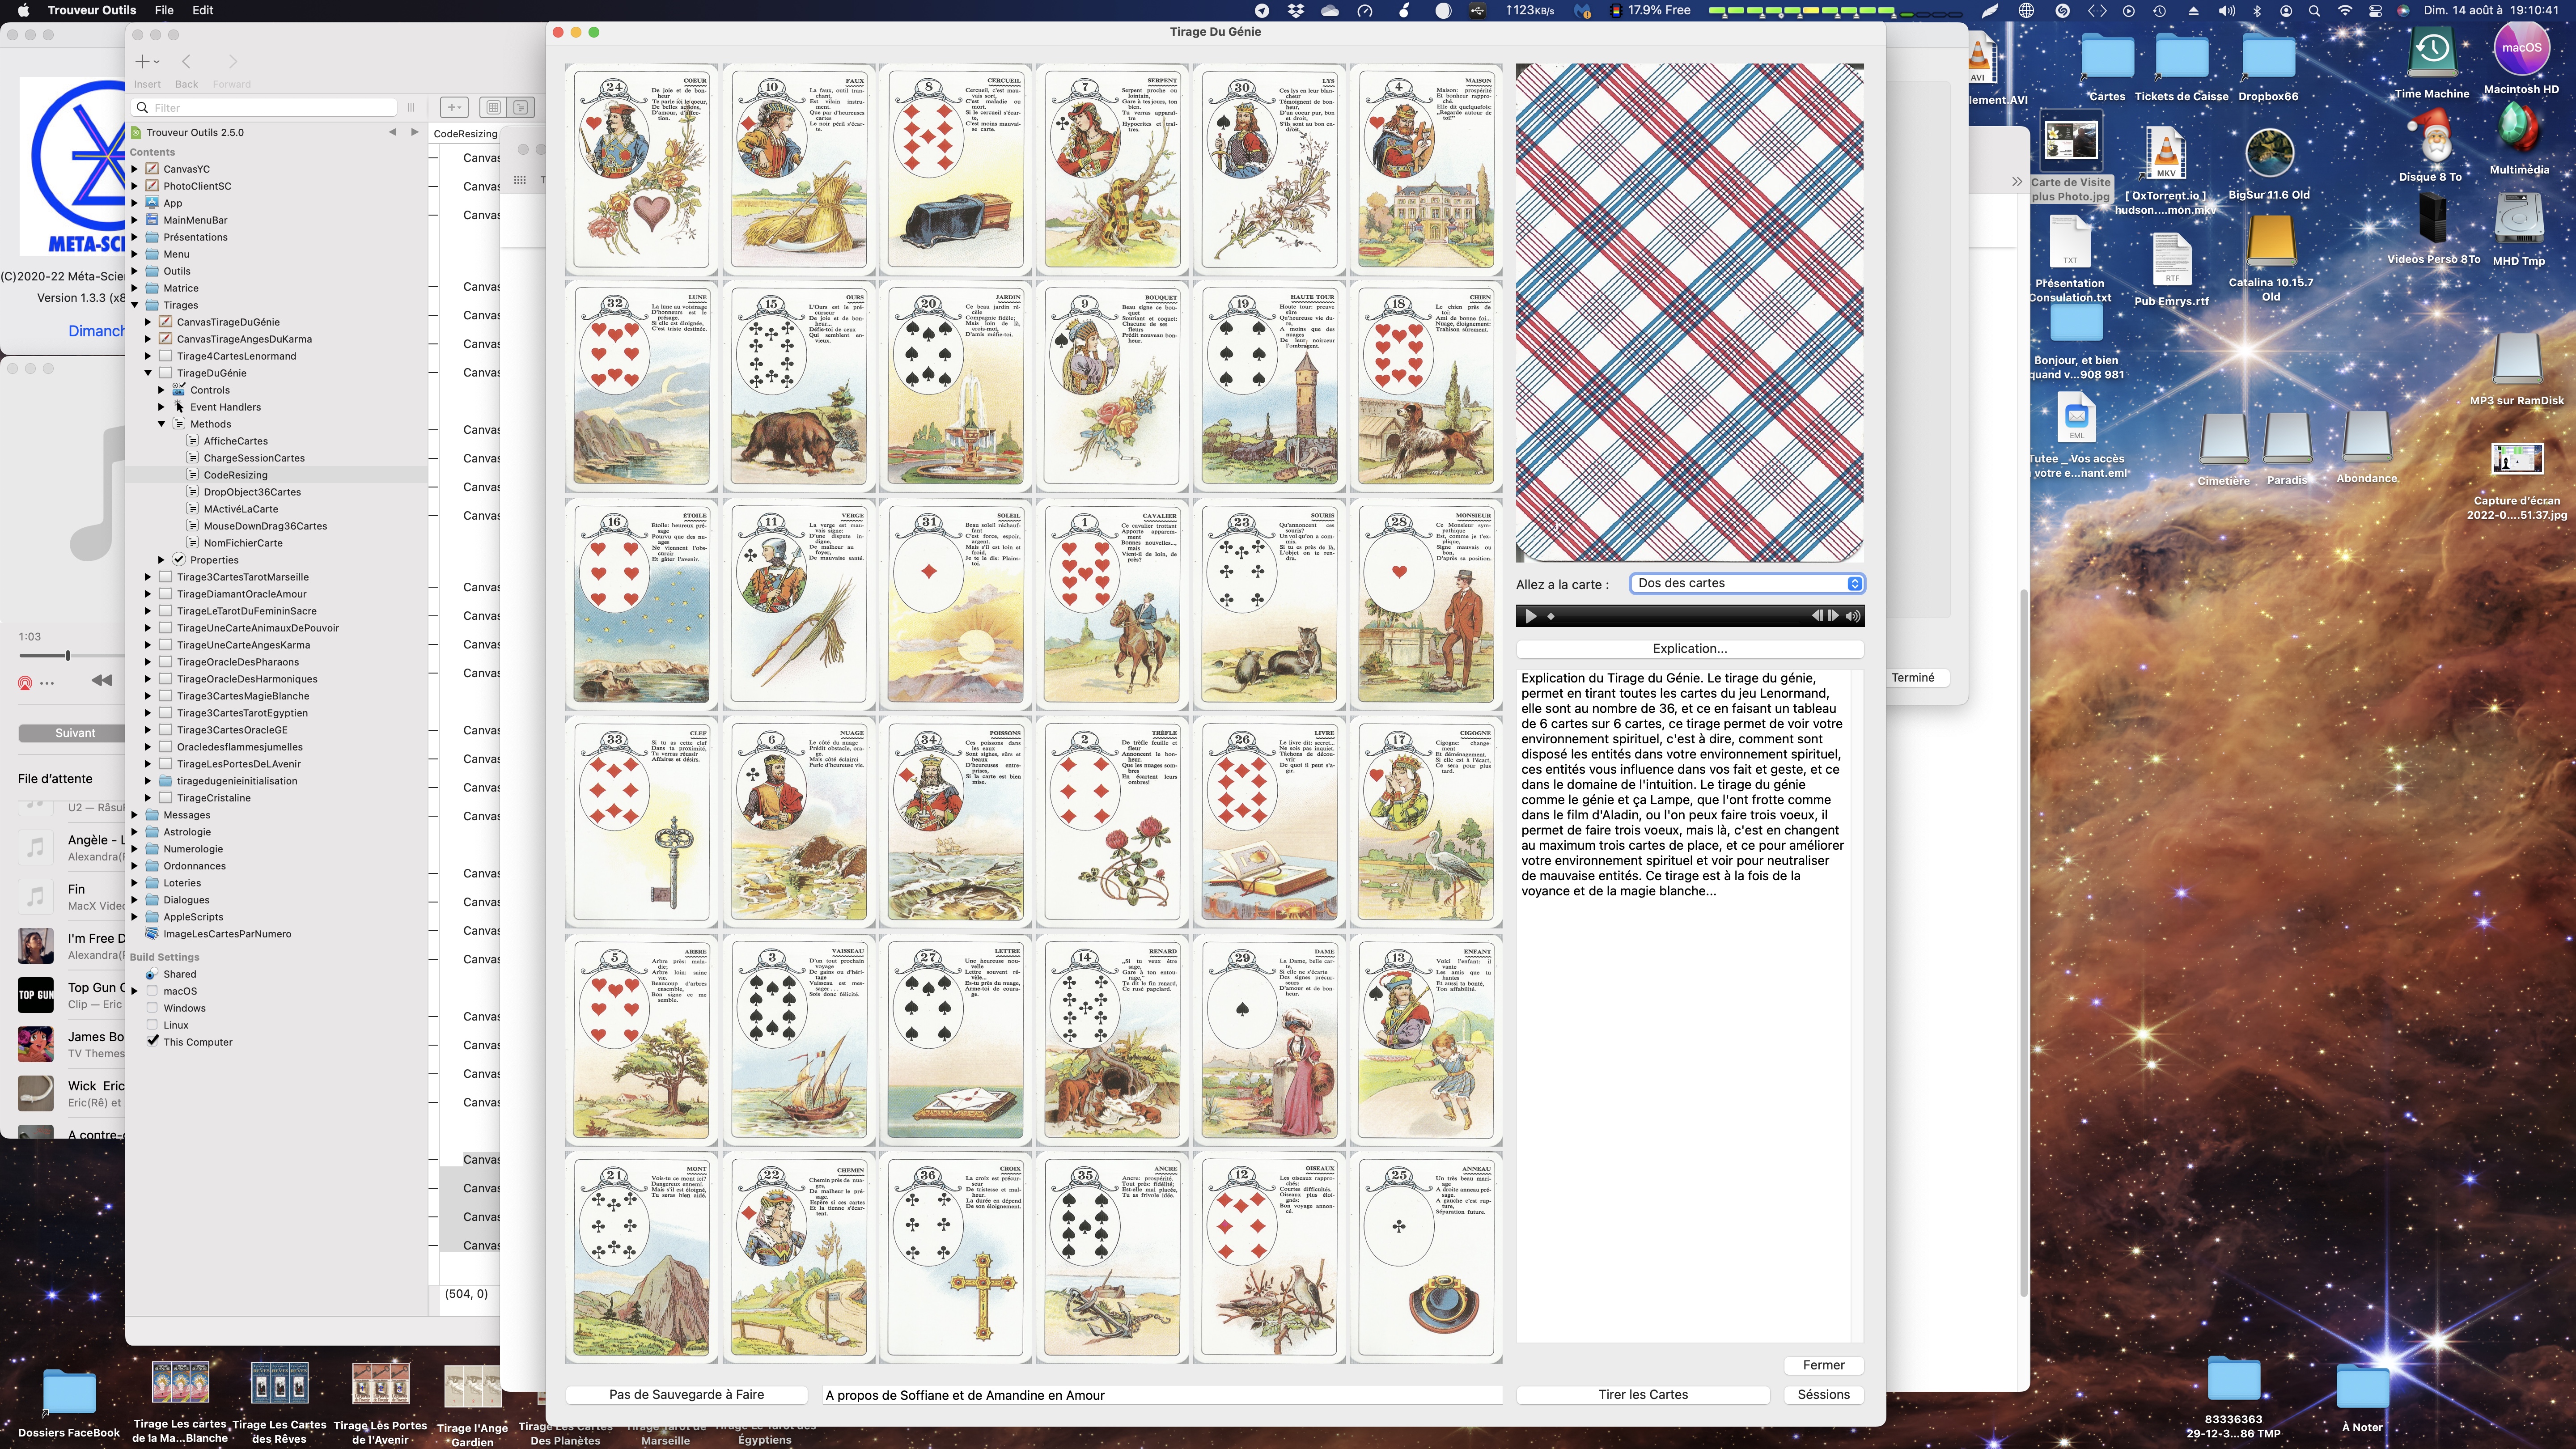Click the list view icon in the code editor toolbar

tap(520, 107)
